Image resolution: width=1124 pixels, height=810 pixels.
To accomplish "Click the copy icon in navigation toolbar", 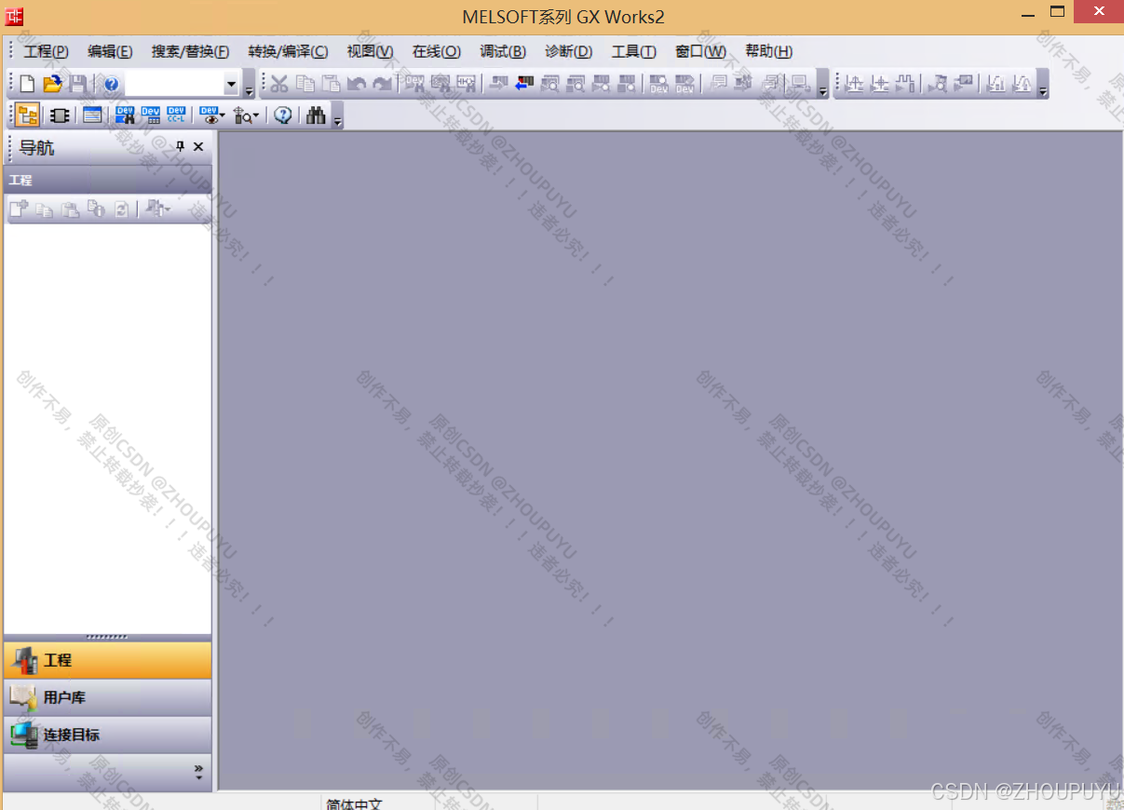I will 45,209.
